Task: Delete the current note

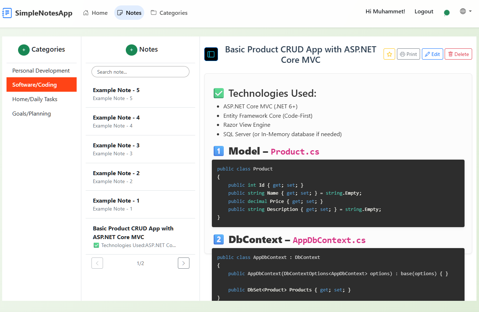Action: (x=458, y=54)
